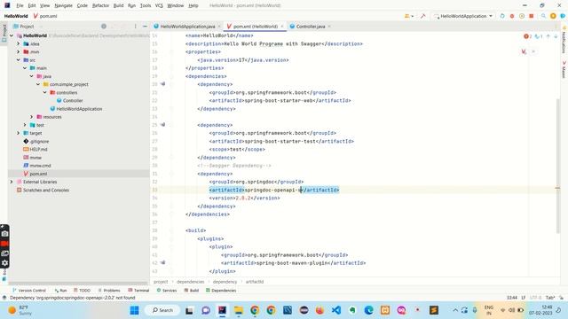Open the Build menu
This screenshot has width=568, height=319.
click(118, 5)
